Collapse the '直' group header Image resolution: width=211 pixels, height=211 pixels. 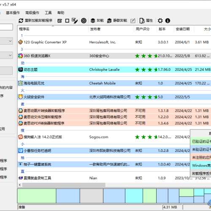22,171
